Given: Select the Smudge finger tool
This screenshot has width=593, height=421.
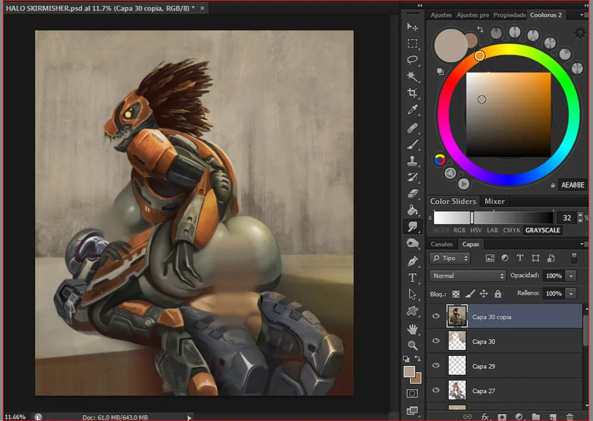Looking at the screenshot, I should tap(412, 226).
